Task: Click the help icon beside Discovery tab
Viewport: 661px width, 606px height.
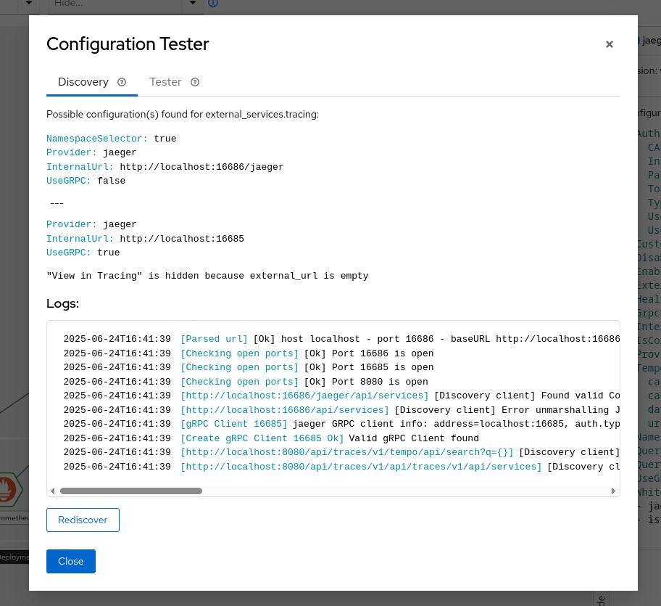Action: click(x=122, y=82)
